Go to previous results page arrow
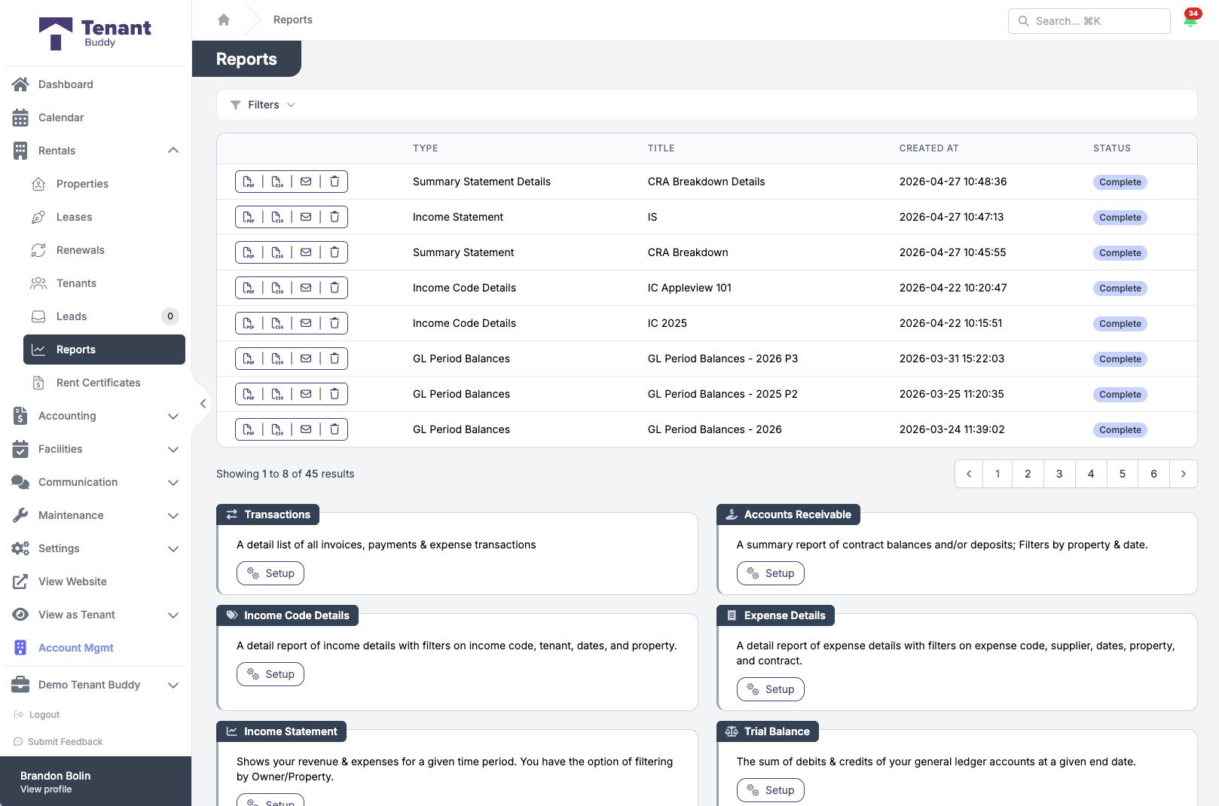The image size is (1219, 806). 969,474
